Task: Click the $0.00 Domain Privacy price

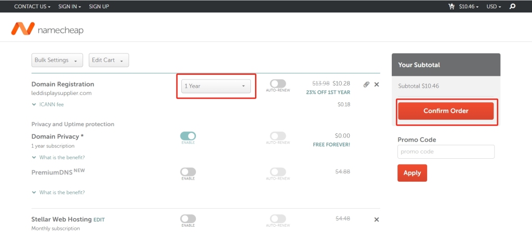Action: [x=342, y=136]
